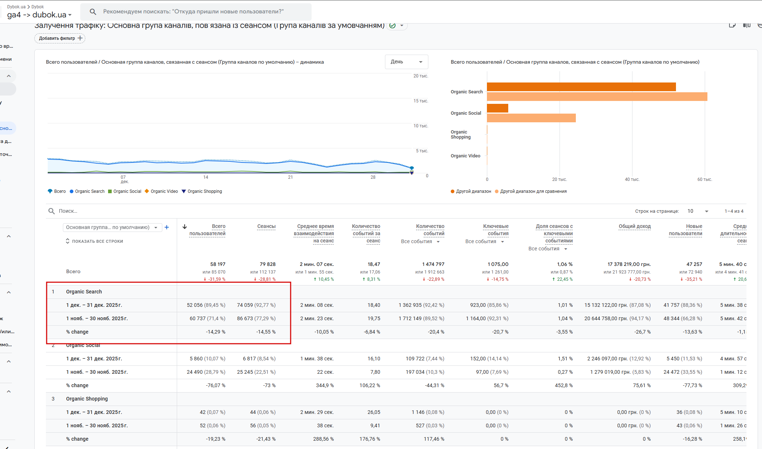This screenshot has height=449, width=762.
Task: Open primary dimension Основная группа dropdown
Action: pyautogui.click(x=112, y=227)
